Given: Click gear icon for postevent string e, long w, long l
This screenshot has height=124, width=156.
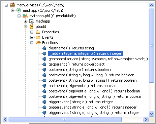Looking at the screenshot, I should point(44,75).
